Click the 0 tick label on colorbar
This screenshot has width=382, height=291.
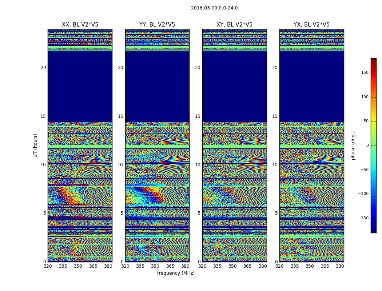point(367,145)
